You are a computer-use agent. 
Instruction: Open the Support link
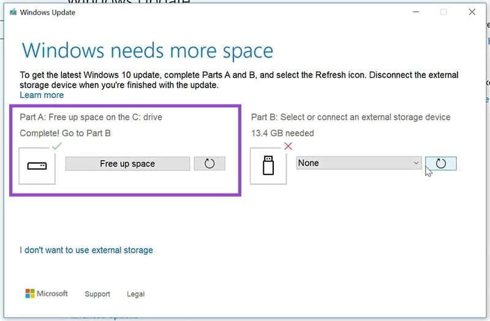[x=97, y=294]
